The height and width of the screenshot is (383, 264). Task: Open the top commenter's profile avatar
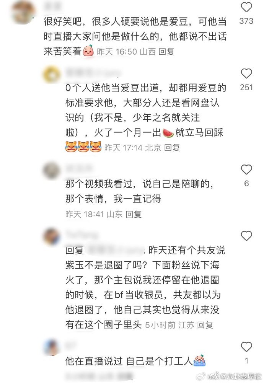tap(24, 12)
